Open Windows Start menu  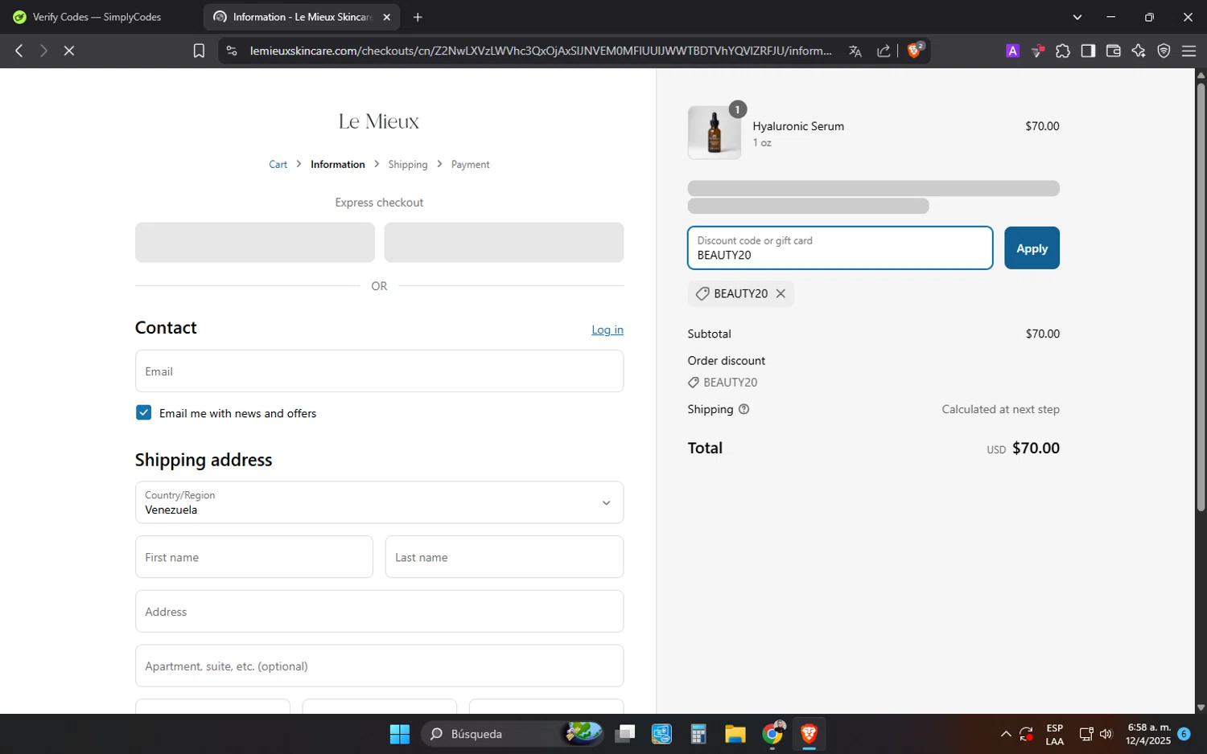tap(400, 734)
